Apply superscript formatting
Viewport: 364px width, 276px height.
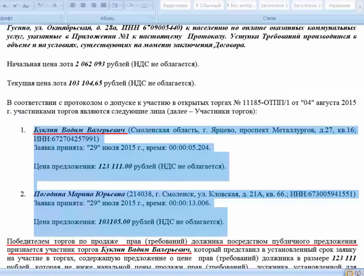click(15, 6)
